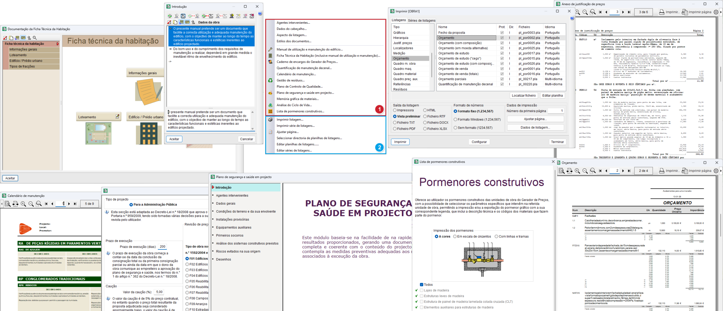723x311 pixels.
Task: Choose Em escala de cinzentos printing option
Action: point(455,236)
